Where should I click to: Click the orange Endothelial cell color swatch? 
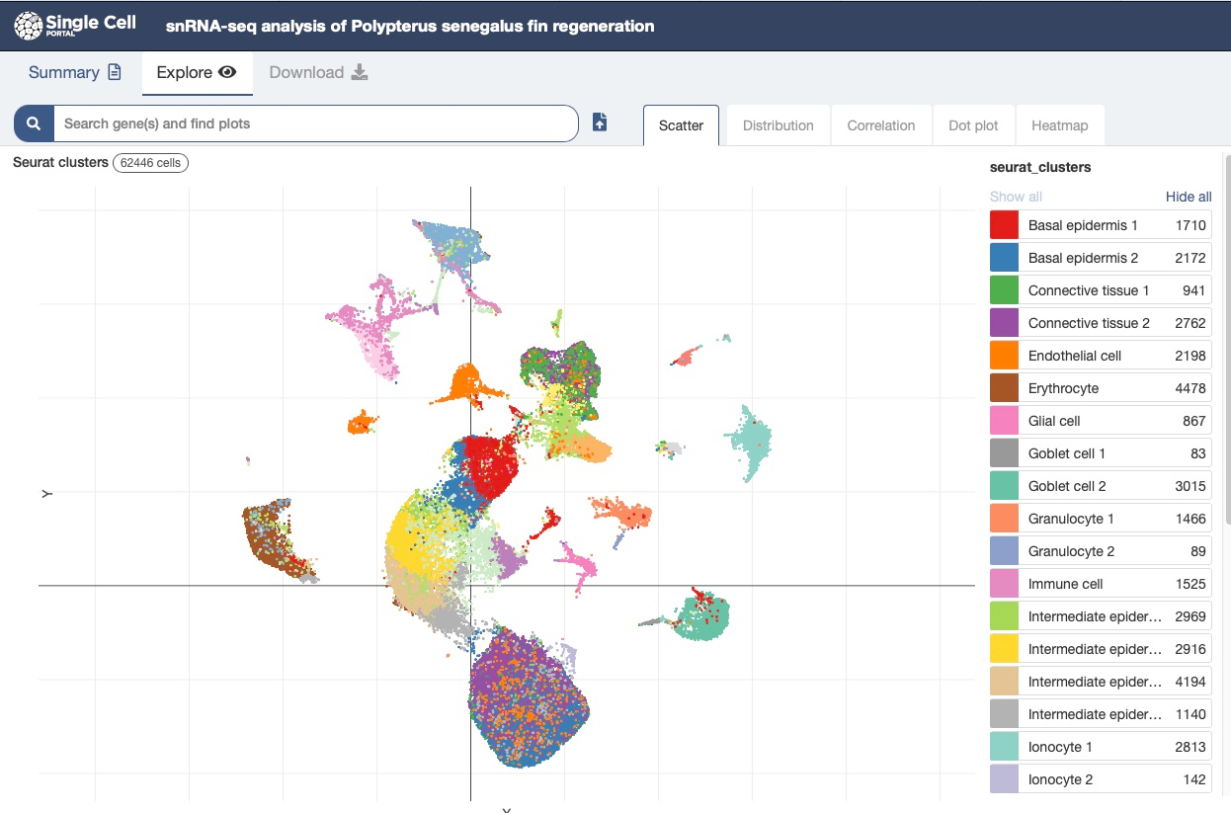(1004, 356)
